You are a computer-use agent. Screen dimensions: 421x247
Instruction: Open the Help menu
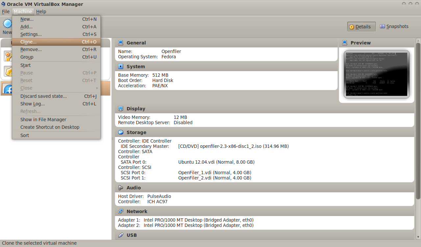41,12
